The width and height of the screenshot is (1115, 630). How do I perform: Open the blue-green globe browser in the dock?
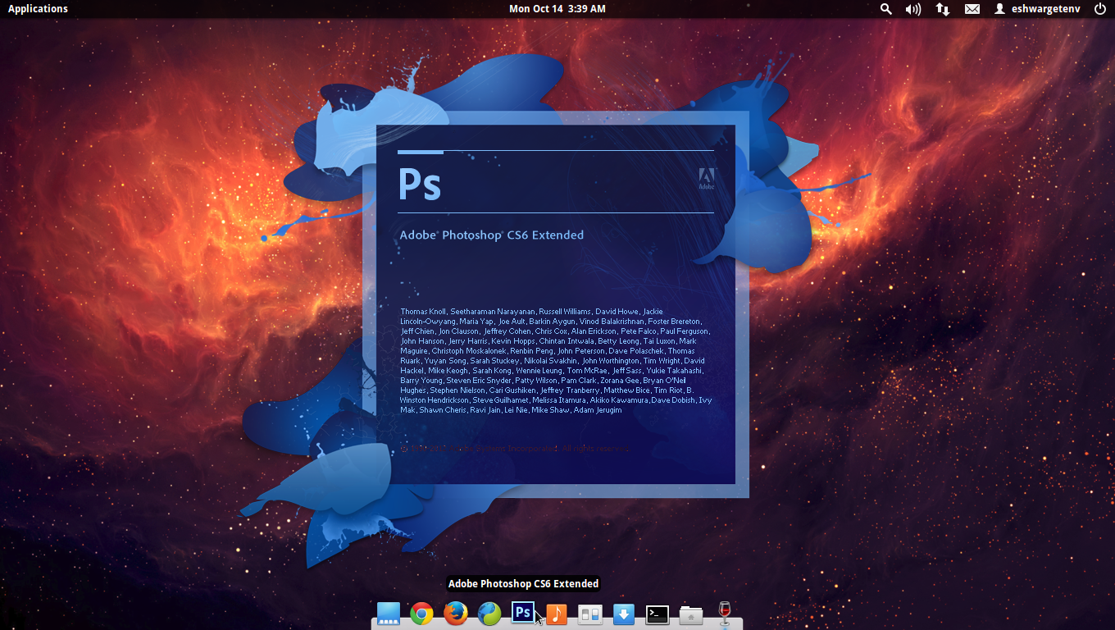(x=489, y=614)
